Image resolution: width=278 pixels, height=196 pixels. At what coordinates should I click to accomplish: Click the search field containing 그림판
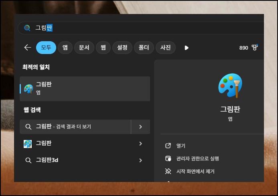point(141,28)
